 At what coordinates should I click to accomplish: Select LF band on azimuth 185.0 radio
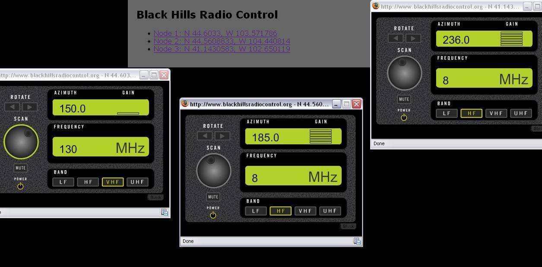click(256, 211)
